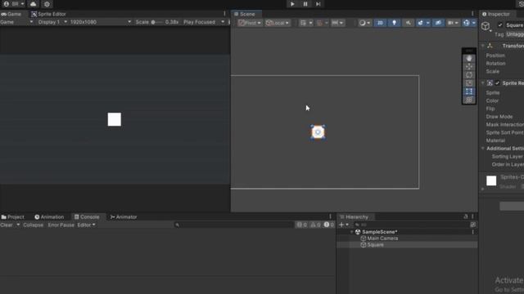Image resolution: width=524 pixels, height=294 pixels.
Task: Toggle the Square object active checkbox
Action: [x=500, y=25]
